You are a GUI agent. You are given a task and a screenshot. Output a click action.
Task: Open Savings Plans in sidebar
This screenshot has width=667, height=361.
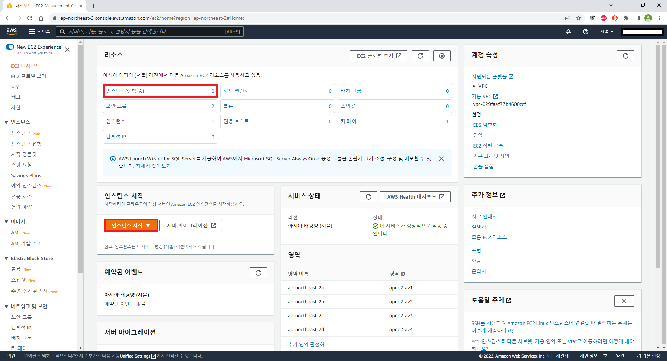point(26,175)
